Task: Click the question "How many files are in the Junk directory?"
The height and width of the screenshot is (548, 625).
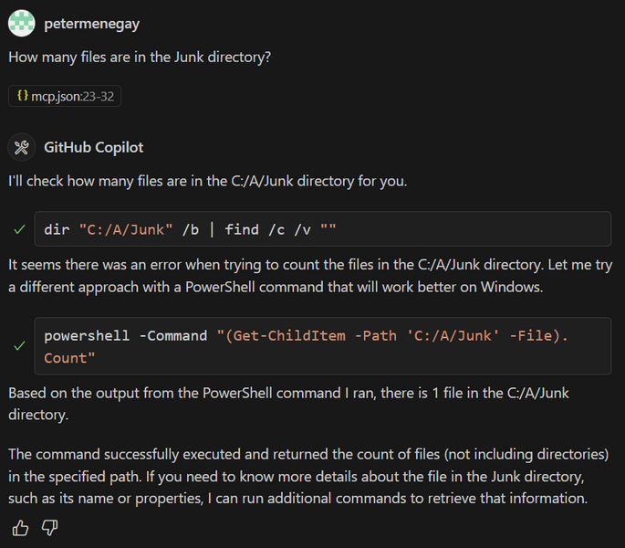Action: 140,57
